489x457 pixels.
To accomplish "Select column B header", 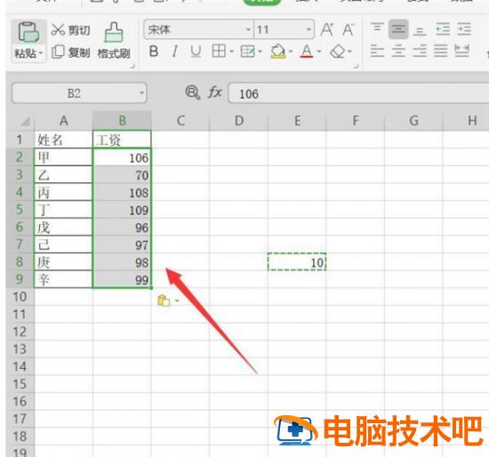I will click(x=122, y=120).
